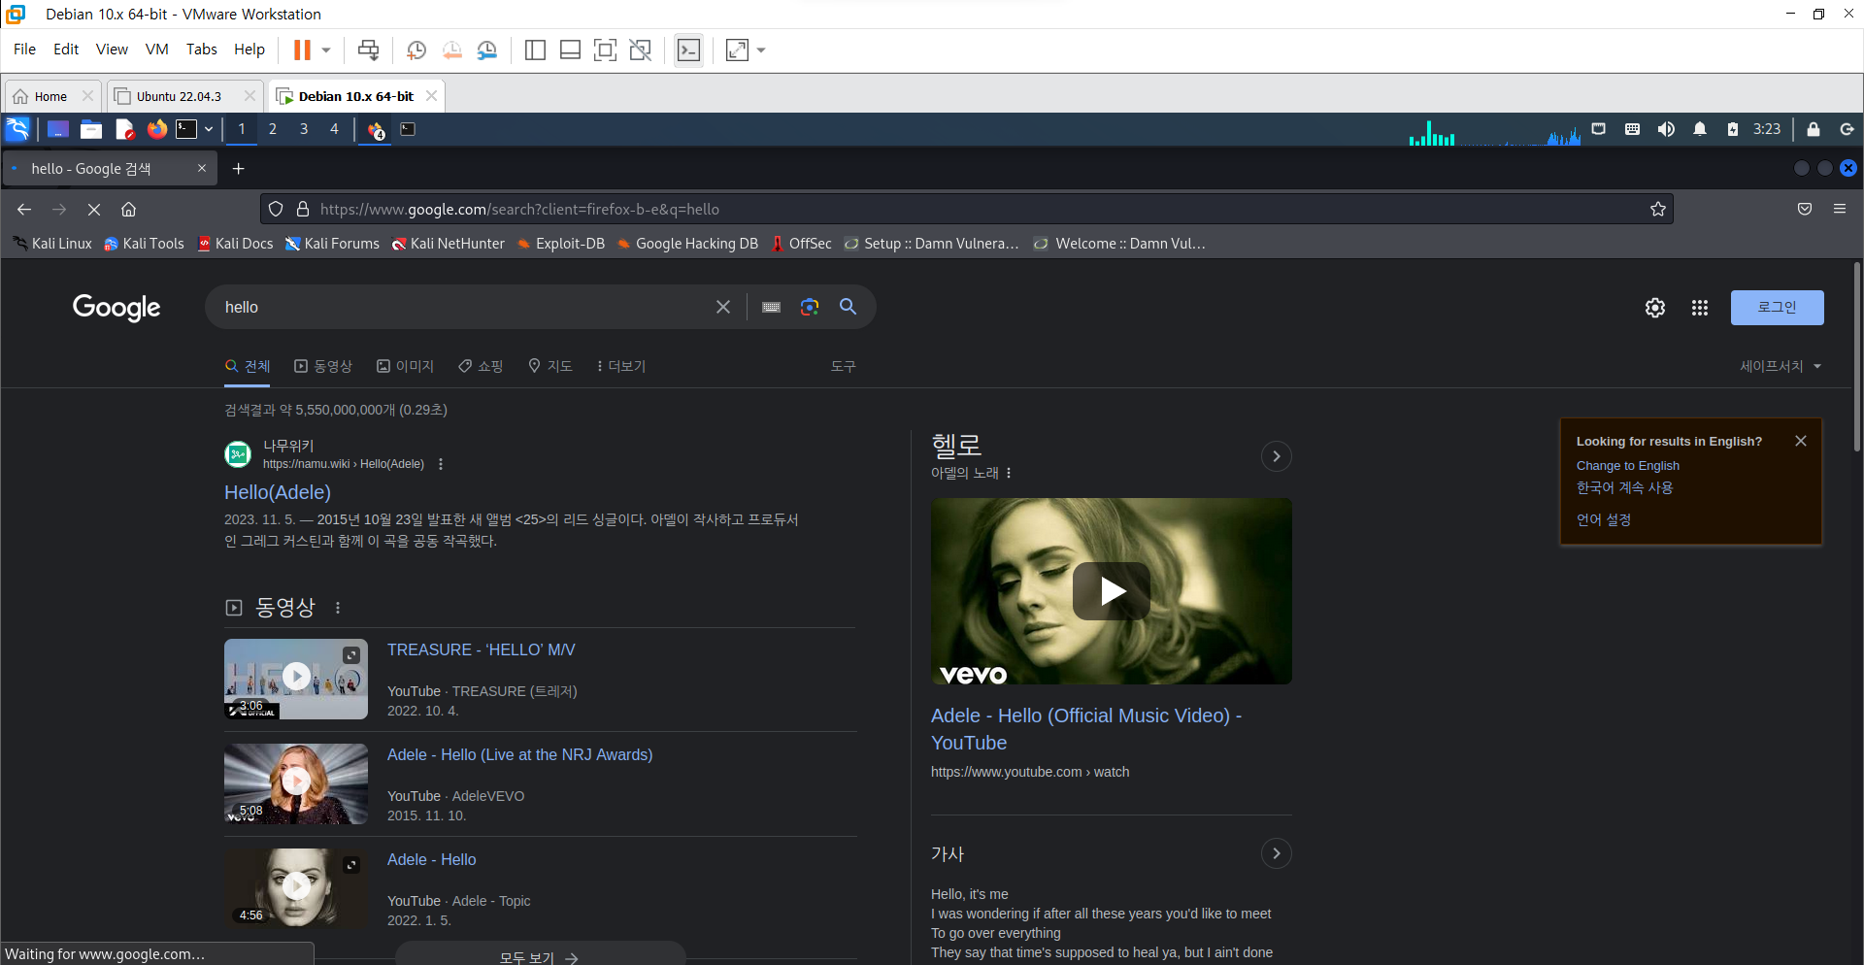This screenshot has height=965, width=1864.
Task: Toggle the VMware library sidebar icon
Action: coord(535,50)
